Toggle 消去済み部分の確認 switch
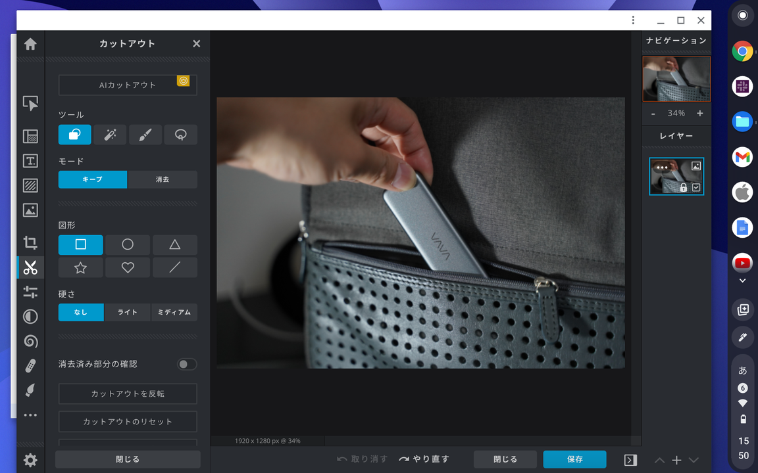This screenshot has height=473, width=758. [187, 365]
